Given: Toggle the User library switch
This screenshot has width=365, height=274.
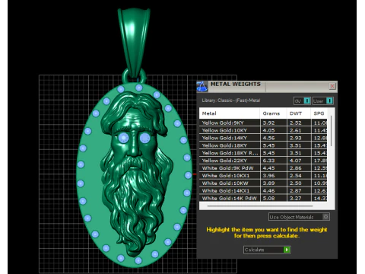Looking at the screenshot, I should [323, 101].
